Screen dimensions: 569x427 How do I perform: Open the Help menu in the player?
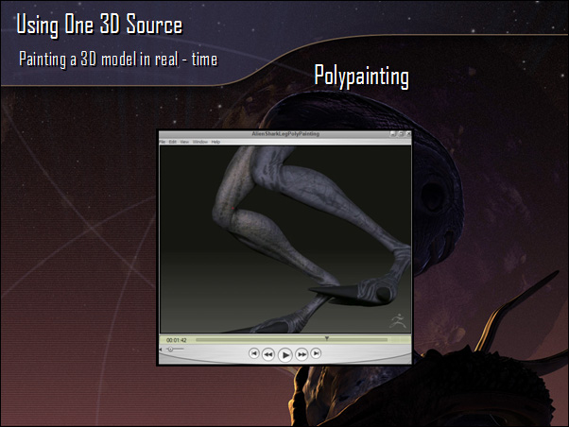coord(216,142)
